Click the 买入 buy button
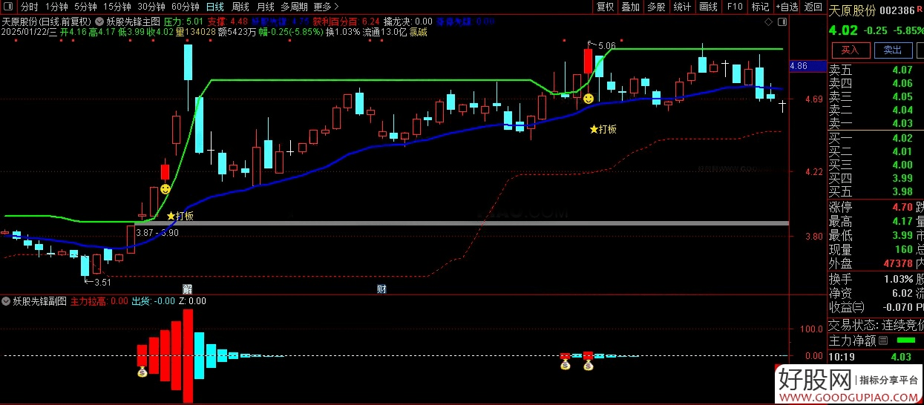Image resolution: width=924 pixels, height=405 pixels. tap(850, 50)
